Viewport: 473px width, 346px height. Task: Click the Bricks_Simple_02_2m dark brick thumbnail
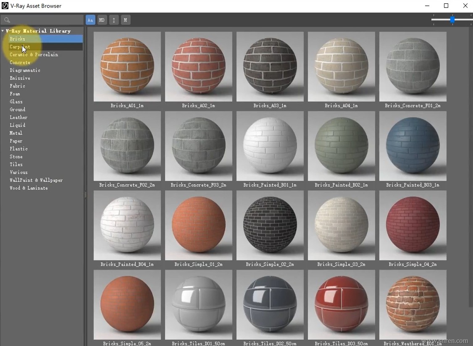coord(270,225)
